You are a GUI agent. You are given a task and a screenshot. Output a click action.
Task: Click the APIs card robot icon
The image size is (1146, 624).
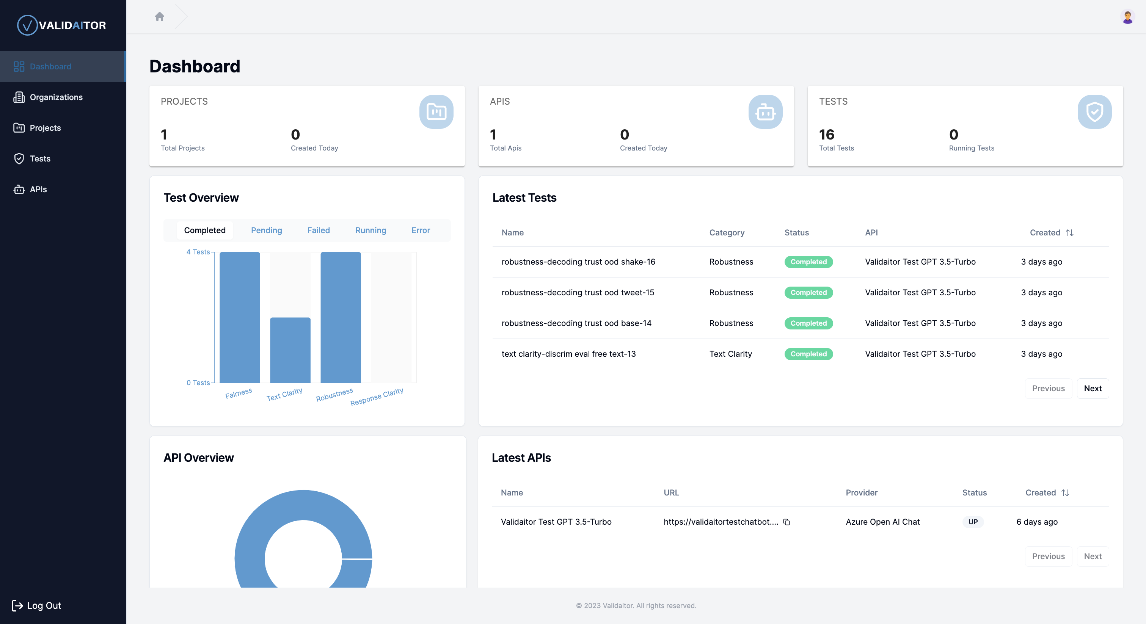765,111
